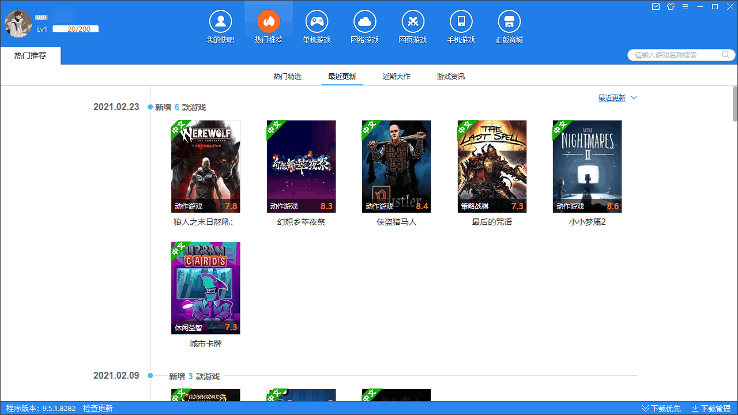
Task: Click the 2021.02.09 date label
Action: tap(116, 376)
